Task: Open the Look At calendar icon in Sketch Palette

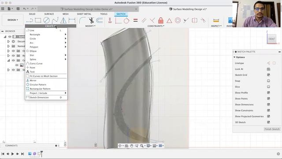Action: coord(268,69)
